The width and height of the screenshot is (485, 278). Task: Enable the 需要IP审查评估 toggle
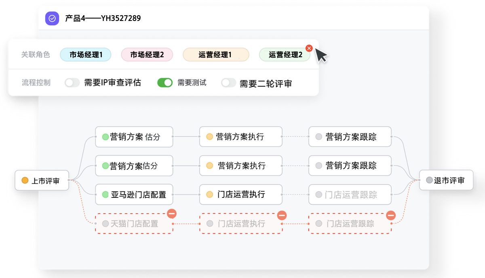pos(72,83)
